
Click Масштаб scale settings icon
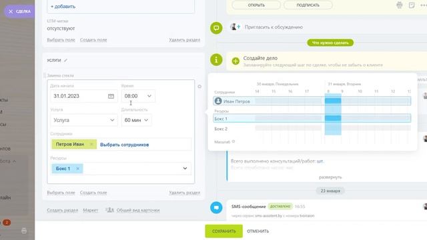(x=234, y=141)
